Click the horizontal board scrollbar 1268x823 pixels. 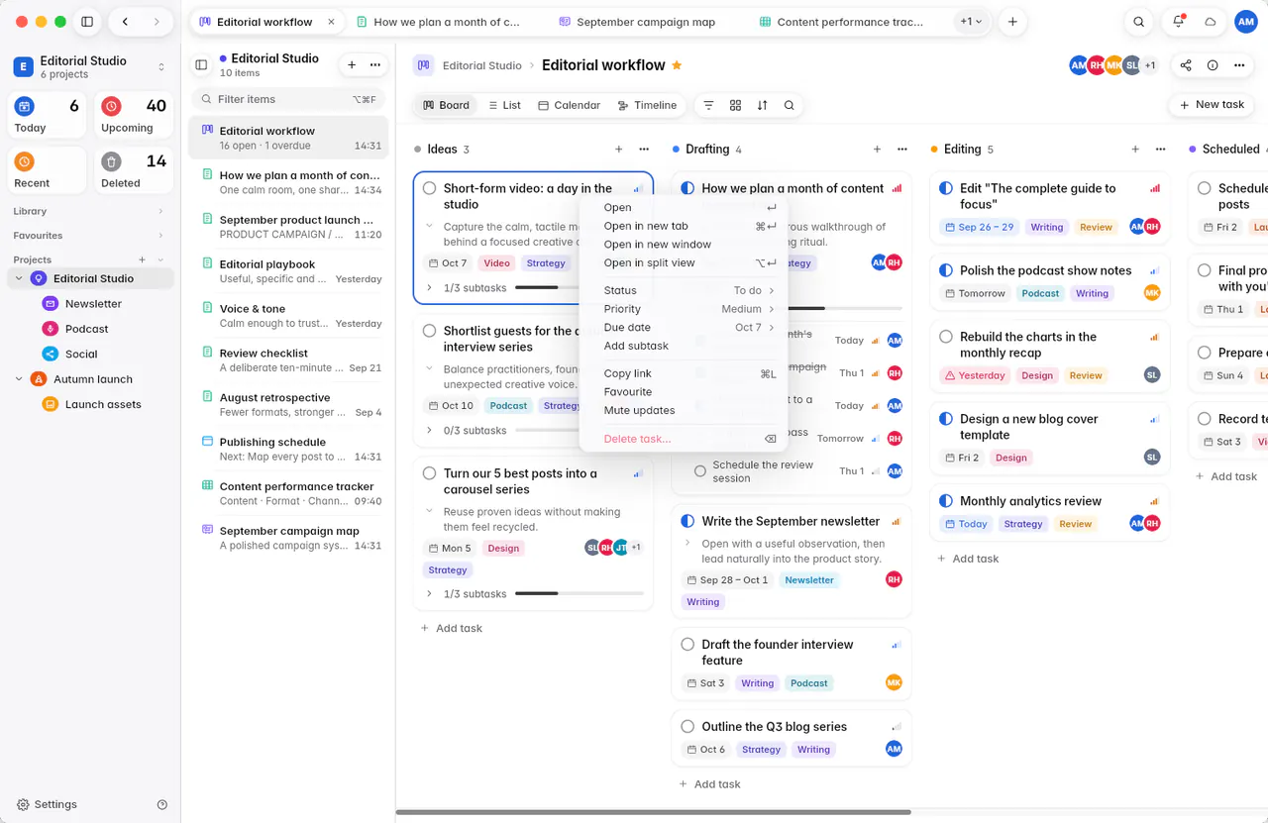point(654,813)
